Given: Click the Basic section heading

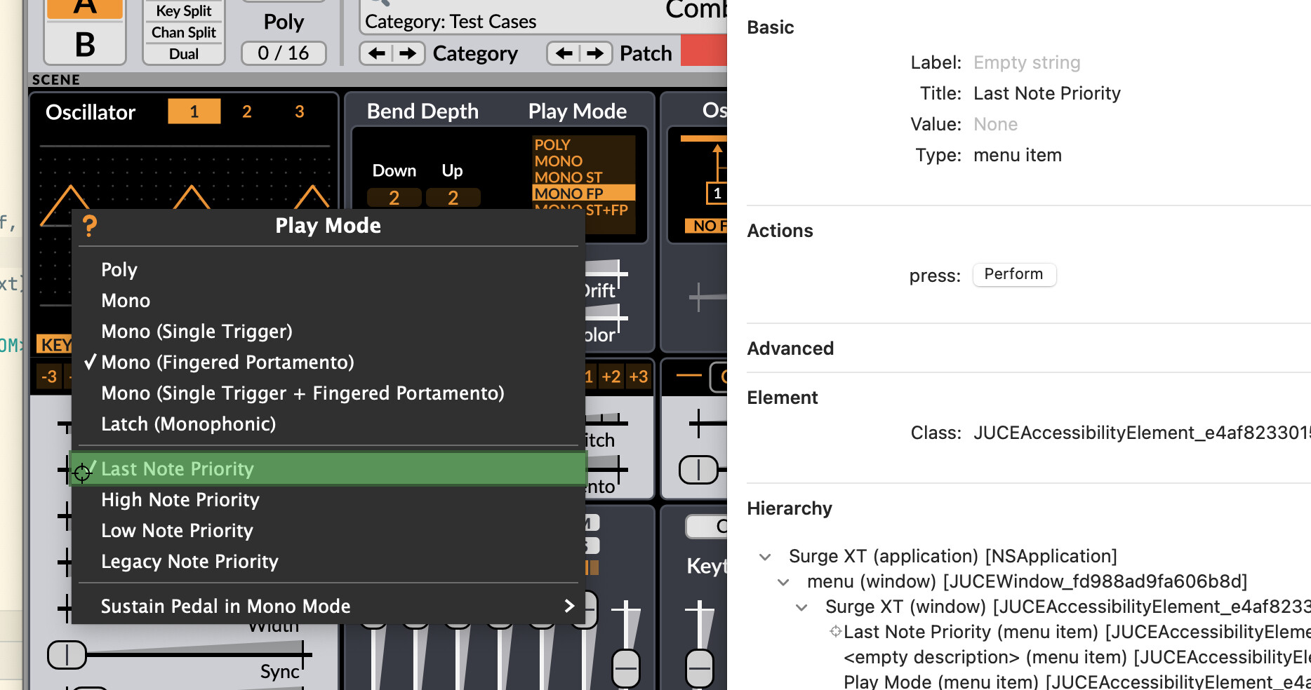Looking at the screenshot, I should coord(771,27).
